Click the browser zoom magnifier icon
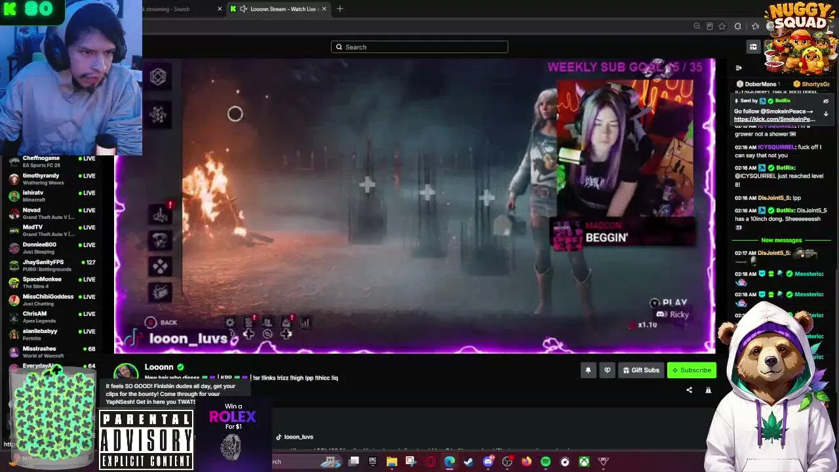 tap(697, 26)
